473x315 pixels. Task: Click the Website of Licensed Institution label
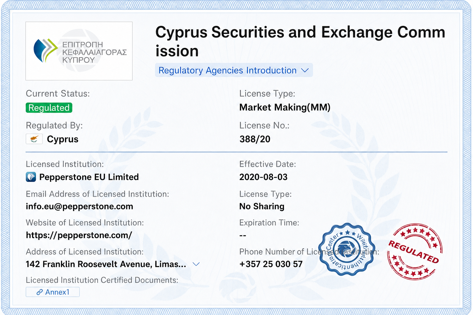coord(85,223)
